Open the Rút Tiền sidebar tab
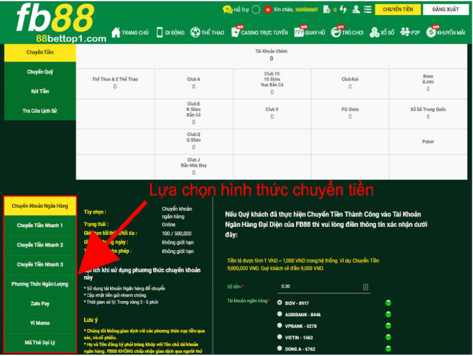Viewport: 473px width, 356px height. click(40, 91)
